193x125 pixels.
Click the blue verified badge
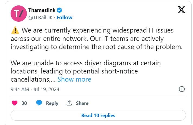pyautogui.click(x=60, y=10)
